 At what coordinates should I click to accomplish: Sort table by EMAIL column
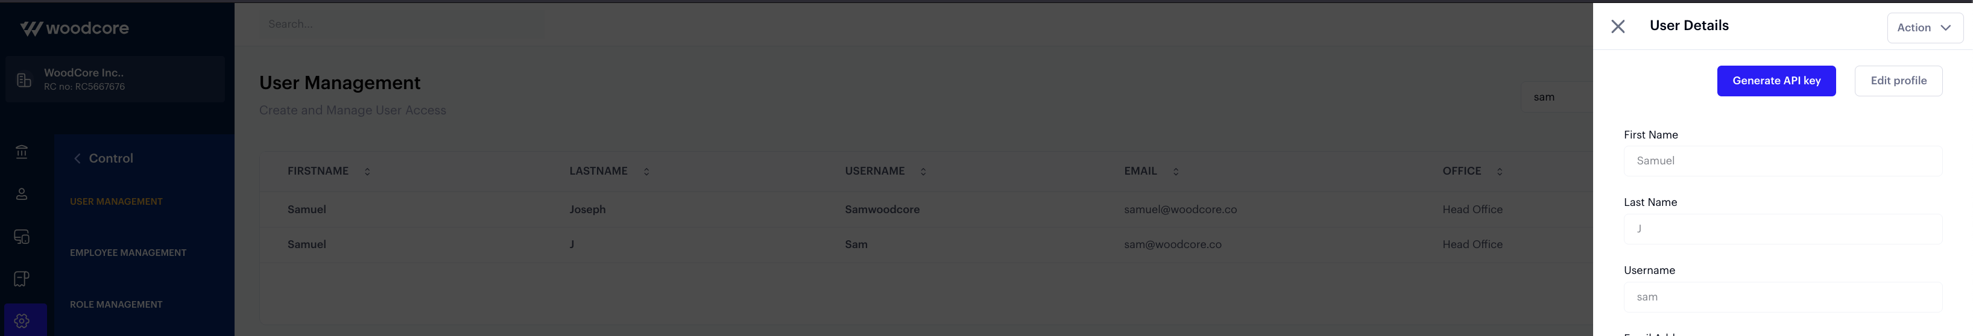coord(1176,172)
